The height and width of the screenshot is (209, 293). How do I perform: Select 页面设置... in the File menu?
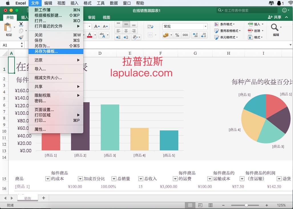point(44,110)
